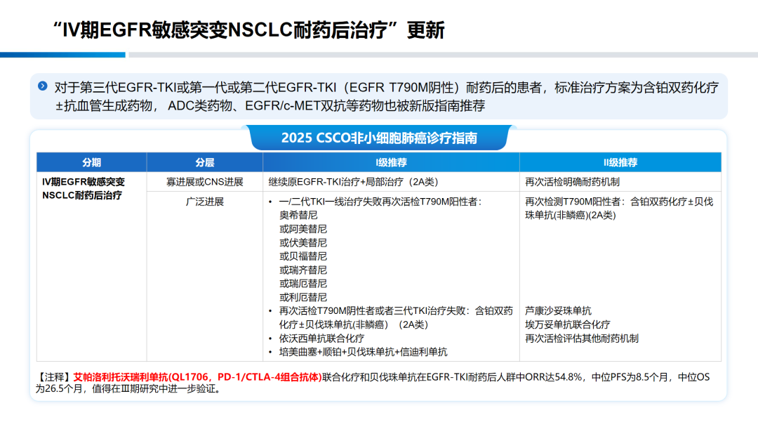Click the 芦康沙妥珠单抗 entry
The image size is (758, 427).
coord(558,311)
